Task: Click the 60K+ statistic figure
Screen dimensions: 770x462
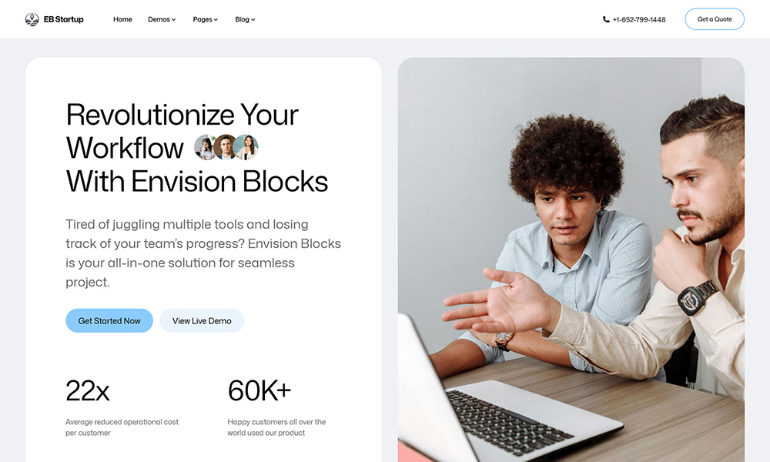Action: coord(259,391)
